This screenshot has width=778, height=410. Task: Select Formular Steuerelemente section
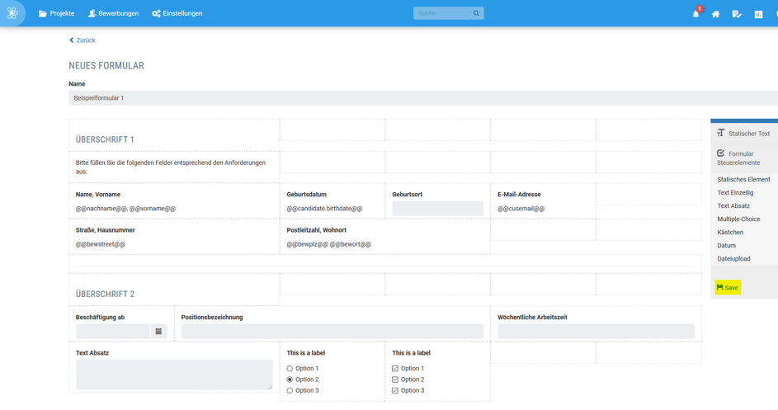pos(744,158)
